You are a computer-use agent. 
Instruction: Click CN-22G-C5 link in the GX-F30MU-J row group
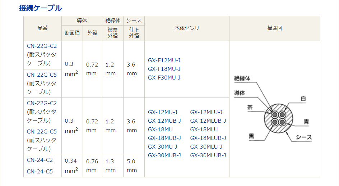tap(42, 75)
